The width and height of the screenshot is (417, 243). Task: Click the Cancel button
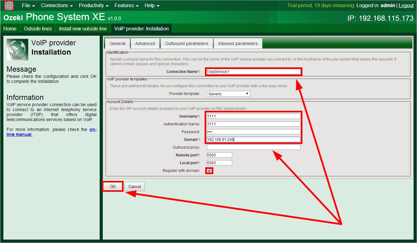pyautogui.click(x=135, y=187)
